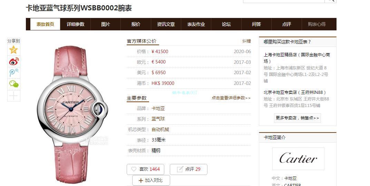The image size is (370, 186).
Task: Click the Cartier brand logo
Action: pyautogui.click(x=298, y=159)
